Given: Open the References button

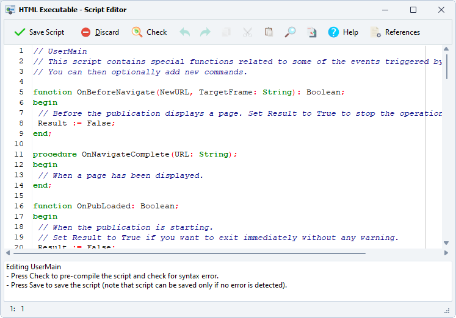Looking at the screenshot, I should click(395, 32).
